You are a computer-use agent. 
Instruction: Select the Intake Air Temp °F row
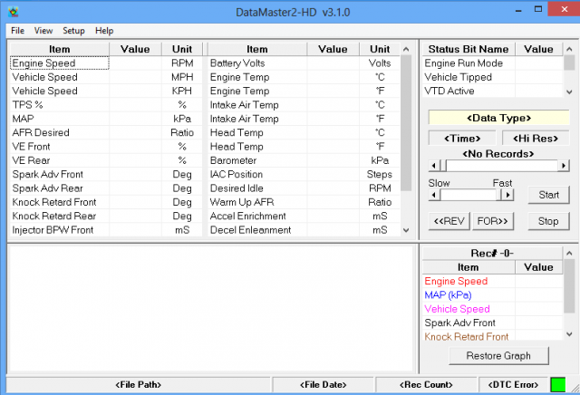coord(304,119)
